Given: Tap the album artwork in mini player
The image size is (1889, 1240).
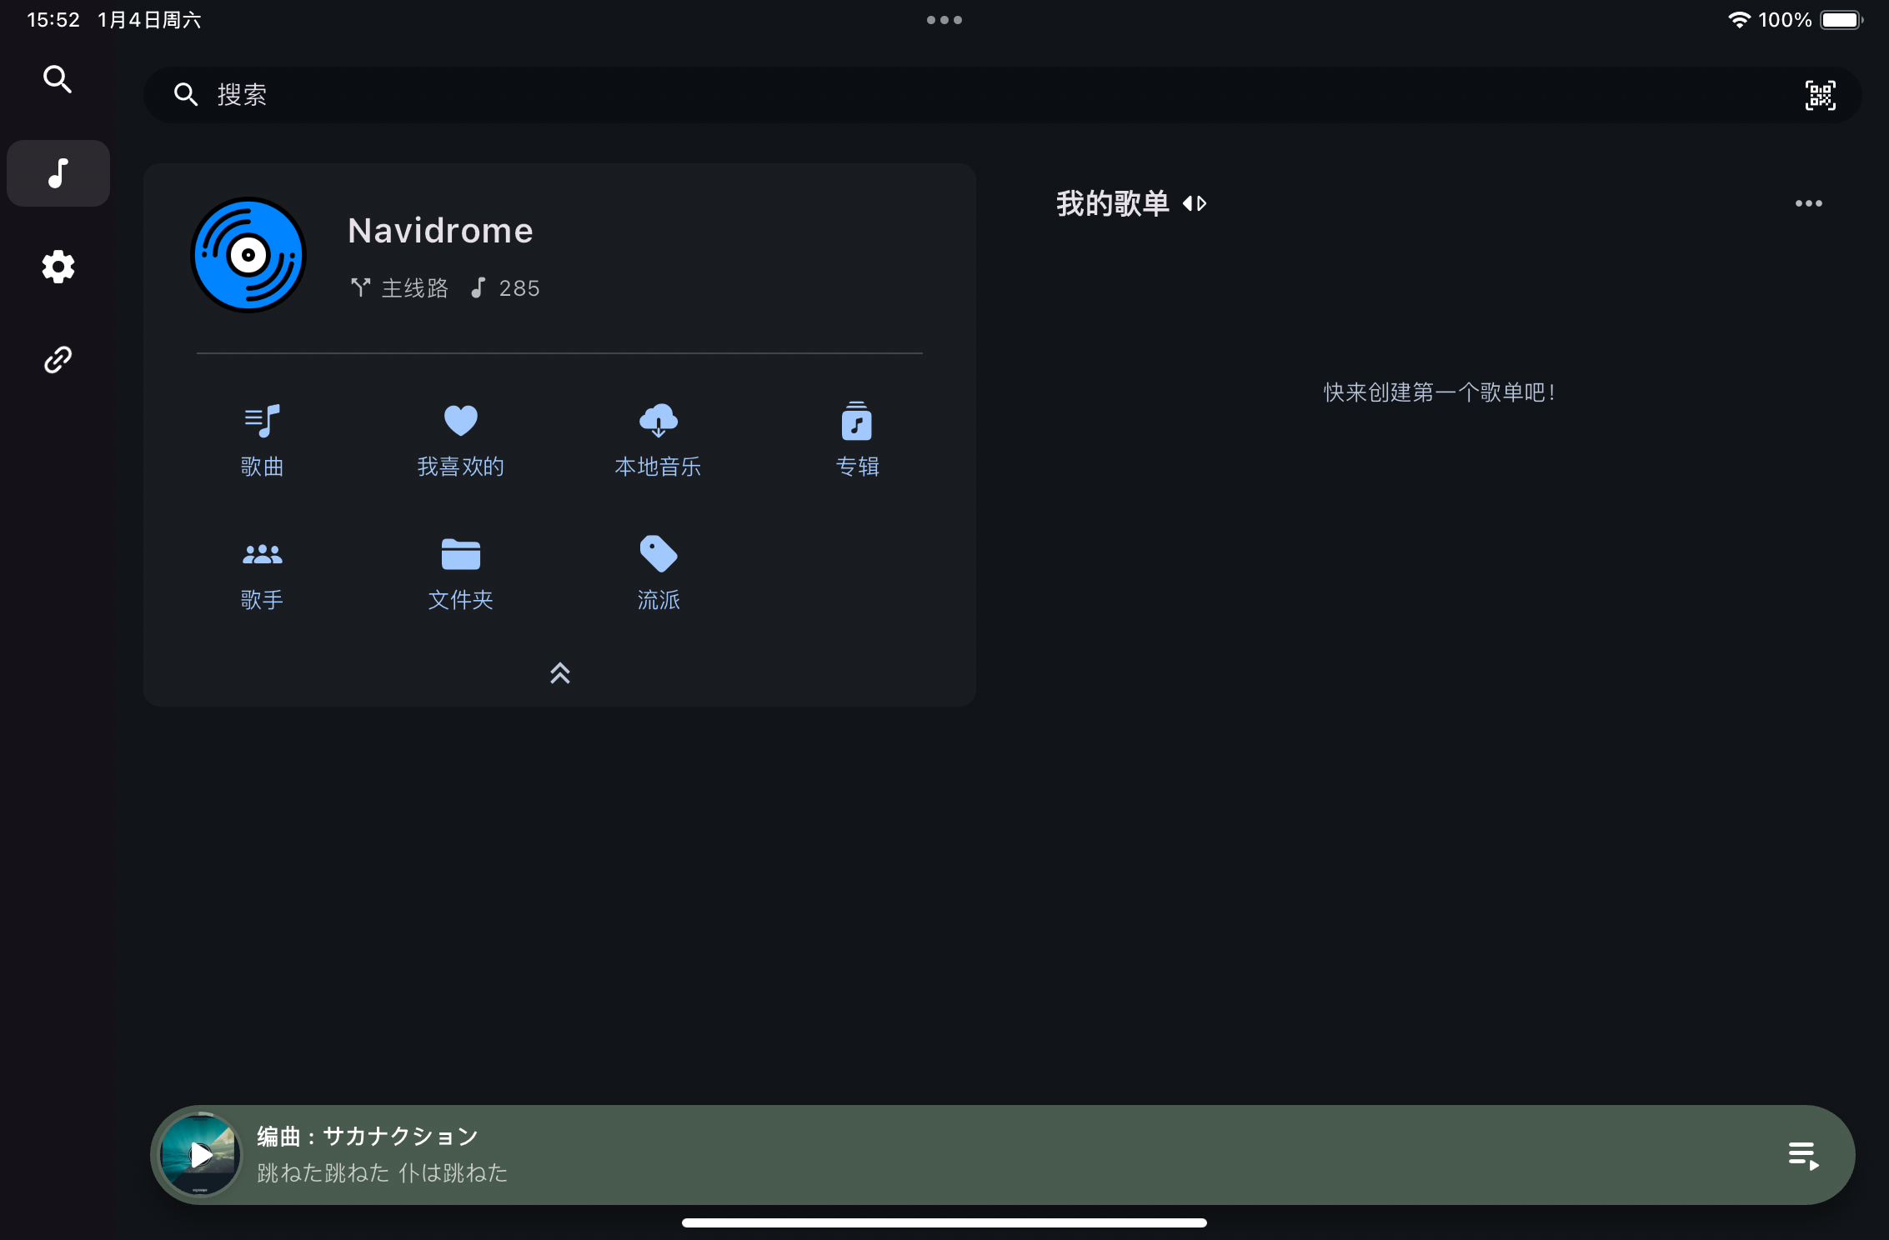Looking at the screenshot, I should point(200,1155).
